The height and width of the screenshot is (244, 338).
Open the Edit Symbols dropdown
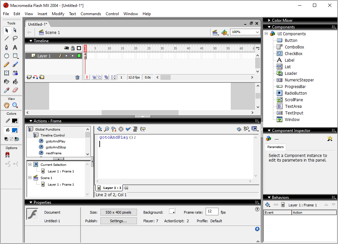pyautogui.click(x=224, y=33)
